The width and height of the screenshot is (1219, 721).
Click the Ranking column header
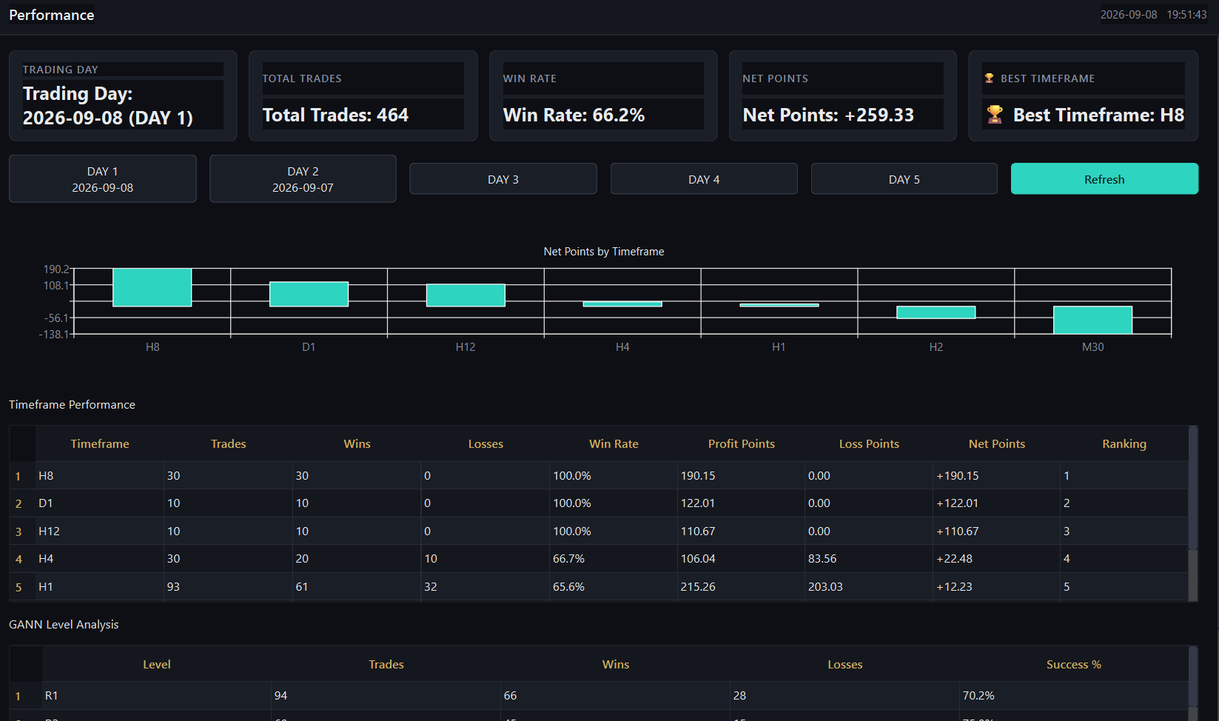click(1124, 443)
